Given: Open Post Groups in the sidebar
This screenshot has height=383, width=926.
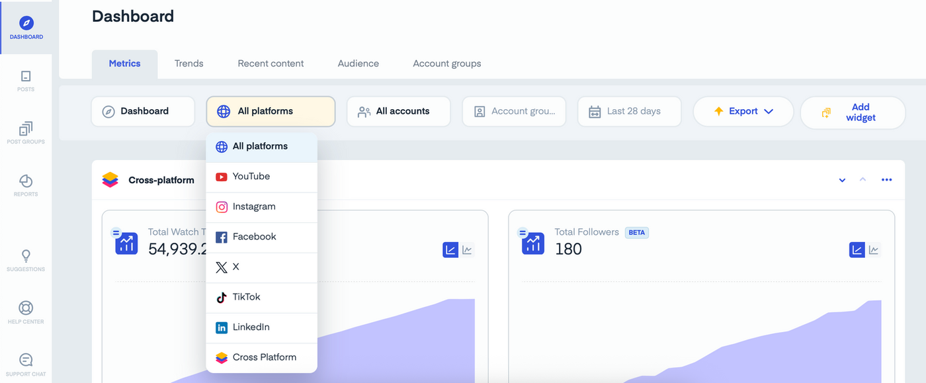Looking at the screenshot, I should 26,133.
